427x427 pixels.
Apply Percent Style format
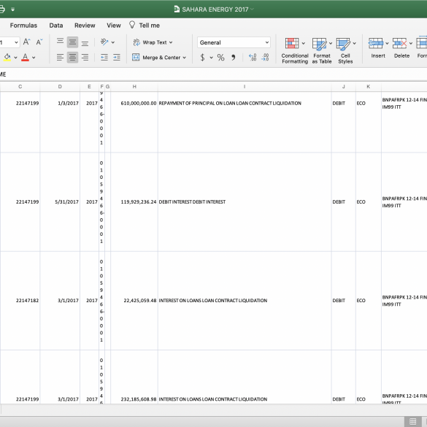(x=220, y=57)
